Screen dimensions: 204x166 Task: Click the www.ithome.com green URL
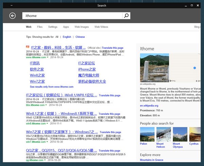(x=36, y=57)
